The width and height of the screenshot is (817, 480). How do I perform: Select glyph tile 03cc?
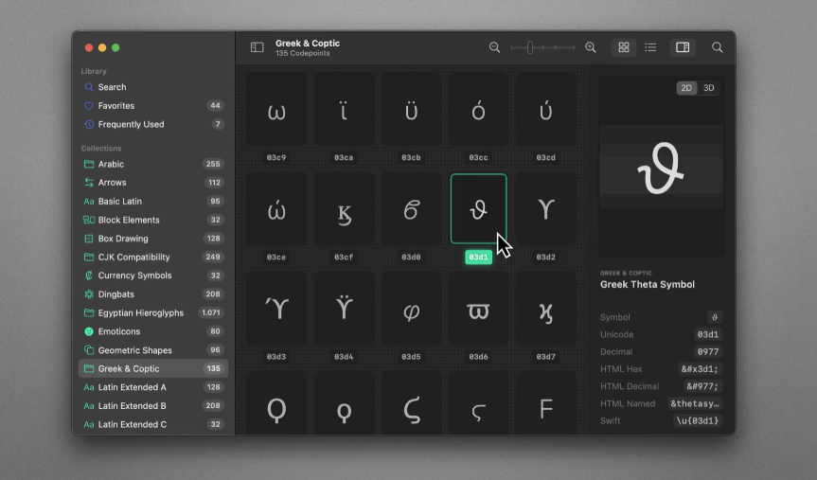point(478,110)
